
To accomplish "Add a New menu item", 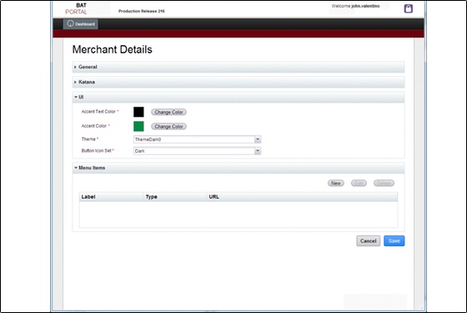I will tap(336, 183).
